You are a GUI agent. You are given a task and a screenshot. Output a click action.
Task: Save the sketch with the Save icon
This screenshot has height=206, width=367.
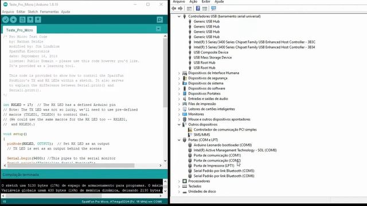tap(38, 19)
